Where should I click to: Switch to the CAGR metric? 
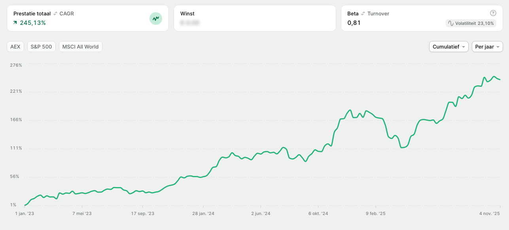coord(66,13)
